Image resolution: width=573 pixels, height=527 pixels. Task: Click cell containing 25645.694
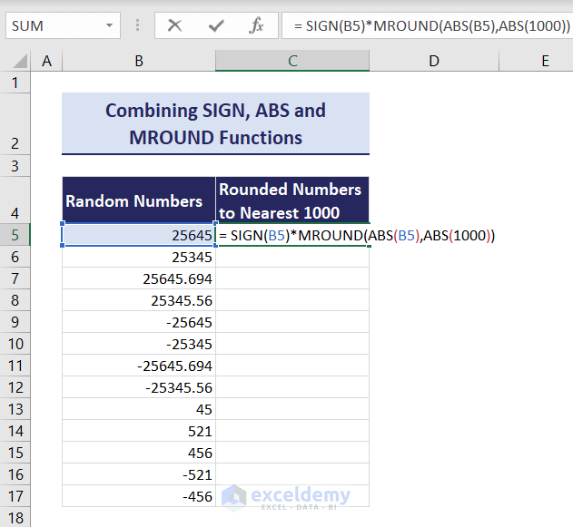point(139,278)
